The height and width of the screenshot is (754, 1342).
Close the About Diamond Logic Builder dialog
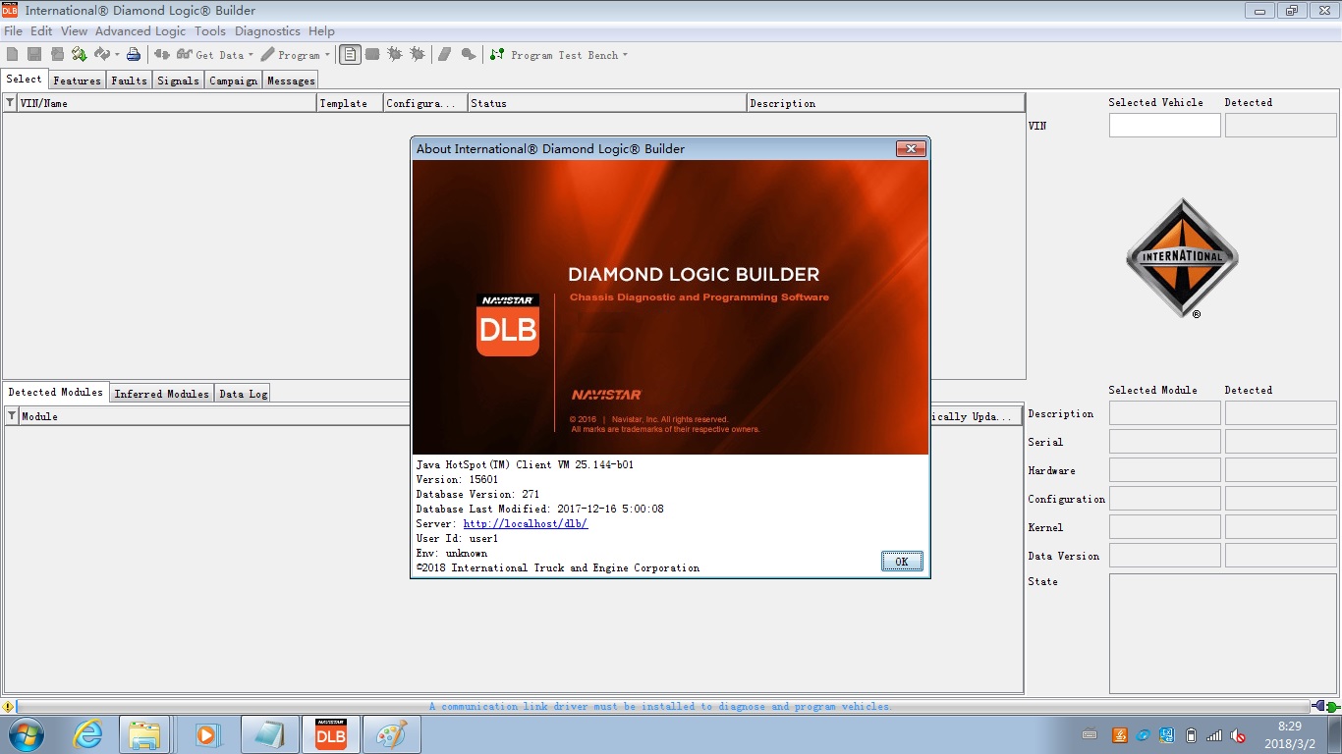point(911,148)
